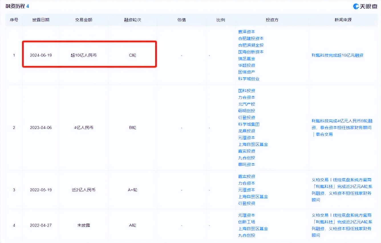The width and height of the screenshot is (381, 243).
Task: Select the 2024-06-19 date cell
Action: pyautogui.click(x=41, y=55)
